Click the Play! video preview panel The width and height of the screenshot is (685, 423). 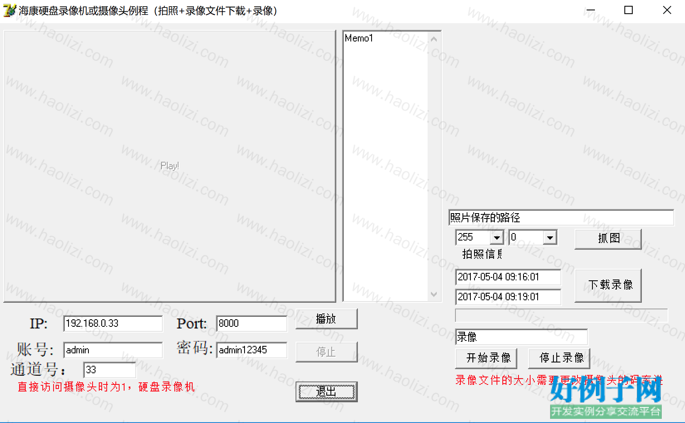pyautogui.click(x=169, y=166)
